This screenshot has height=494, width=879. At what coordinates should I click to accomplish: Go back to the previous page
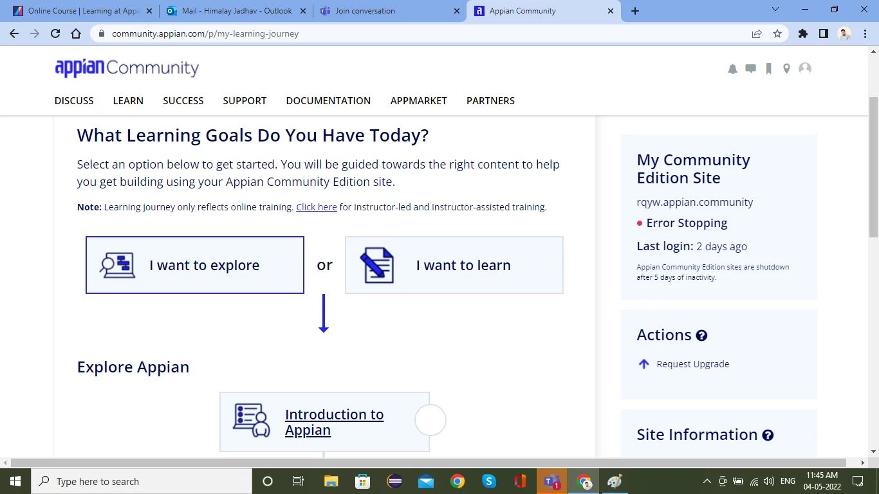point(14,33)
